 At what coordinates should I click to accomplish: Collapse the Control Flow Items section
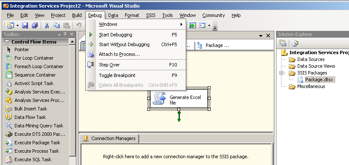point(7,42)
